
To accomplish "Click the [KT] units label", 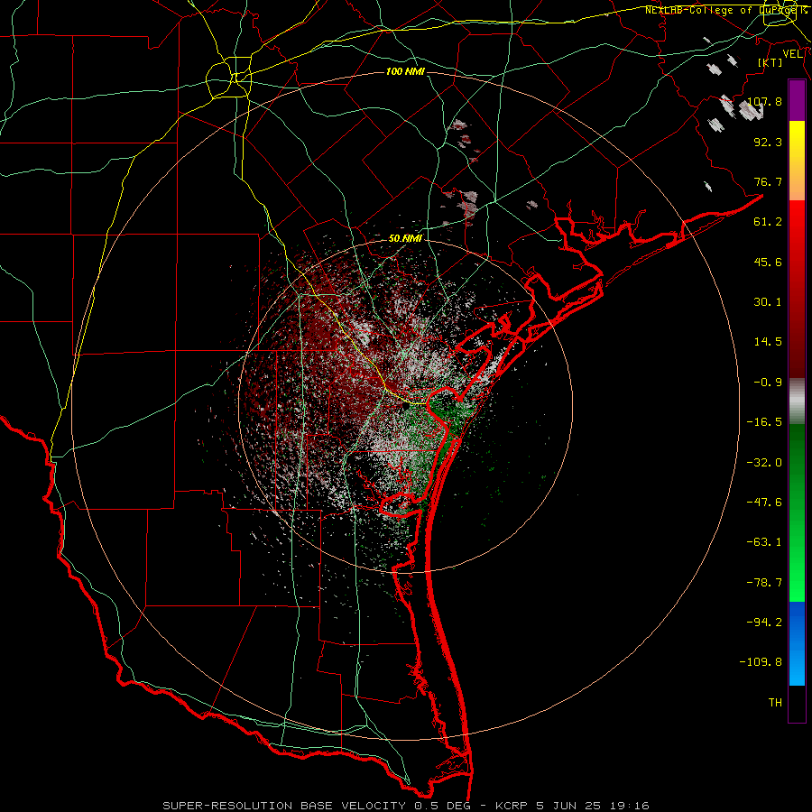I will (x=770, y=62).
